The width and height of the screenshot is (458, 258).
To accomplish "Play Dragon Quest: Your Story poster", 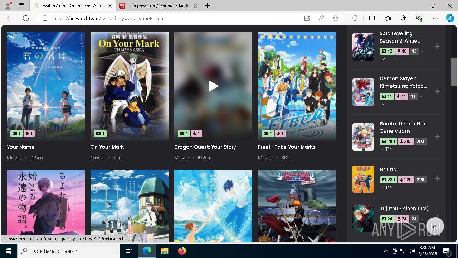I will 213,86.
